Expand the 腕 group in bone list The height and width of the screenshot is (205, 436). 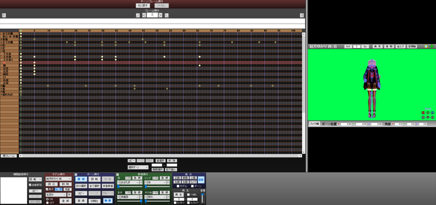(x=2, y=86)
